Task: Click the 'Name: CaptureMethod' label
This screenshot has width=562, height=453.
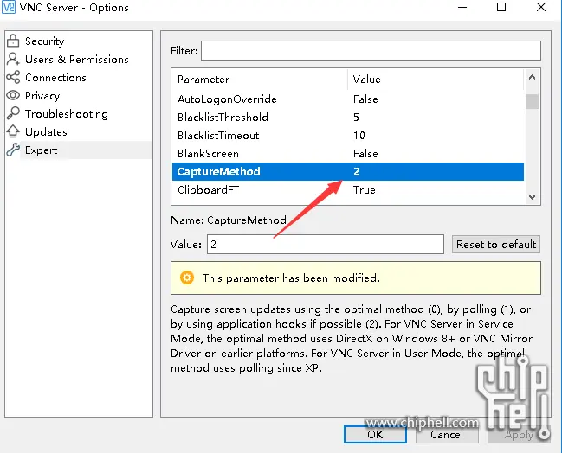Action: coord(229,220)
